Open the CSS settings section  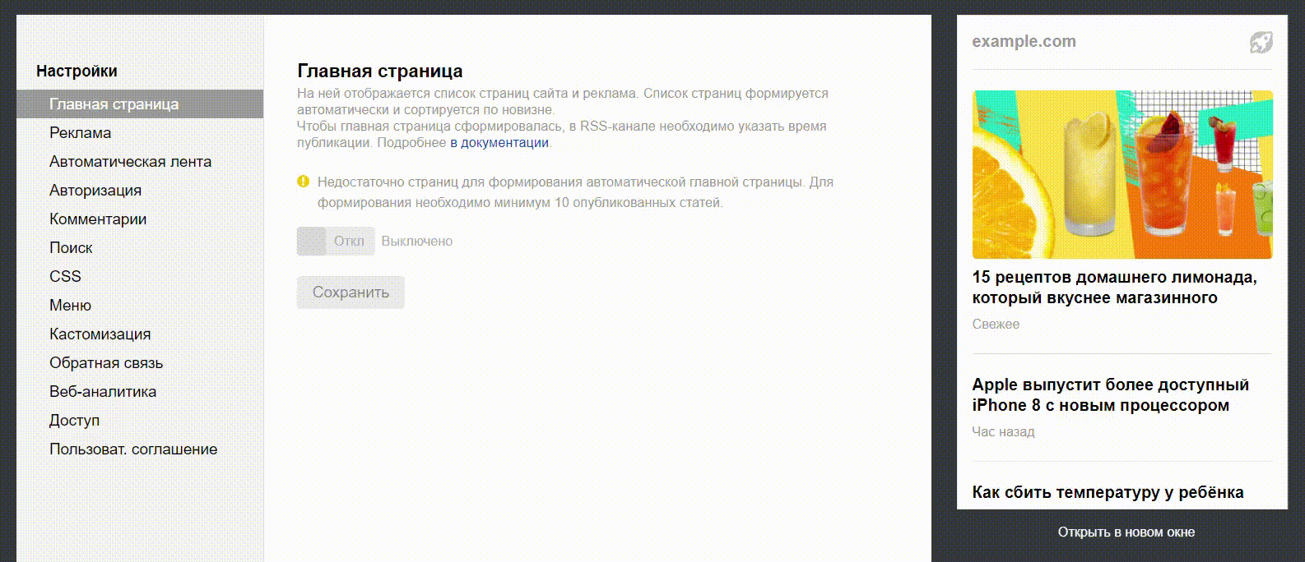coord(65,277)
